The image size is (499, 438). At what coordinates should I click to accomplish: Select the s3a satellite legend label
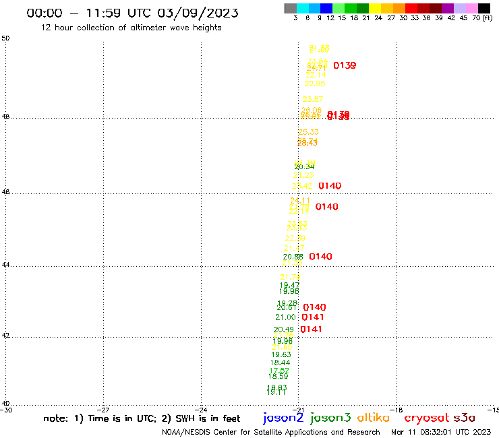(x=465, y=418)
